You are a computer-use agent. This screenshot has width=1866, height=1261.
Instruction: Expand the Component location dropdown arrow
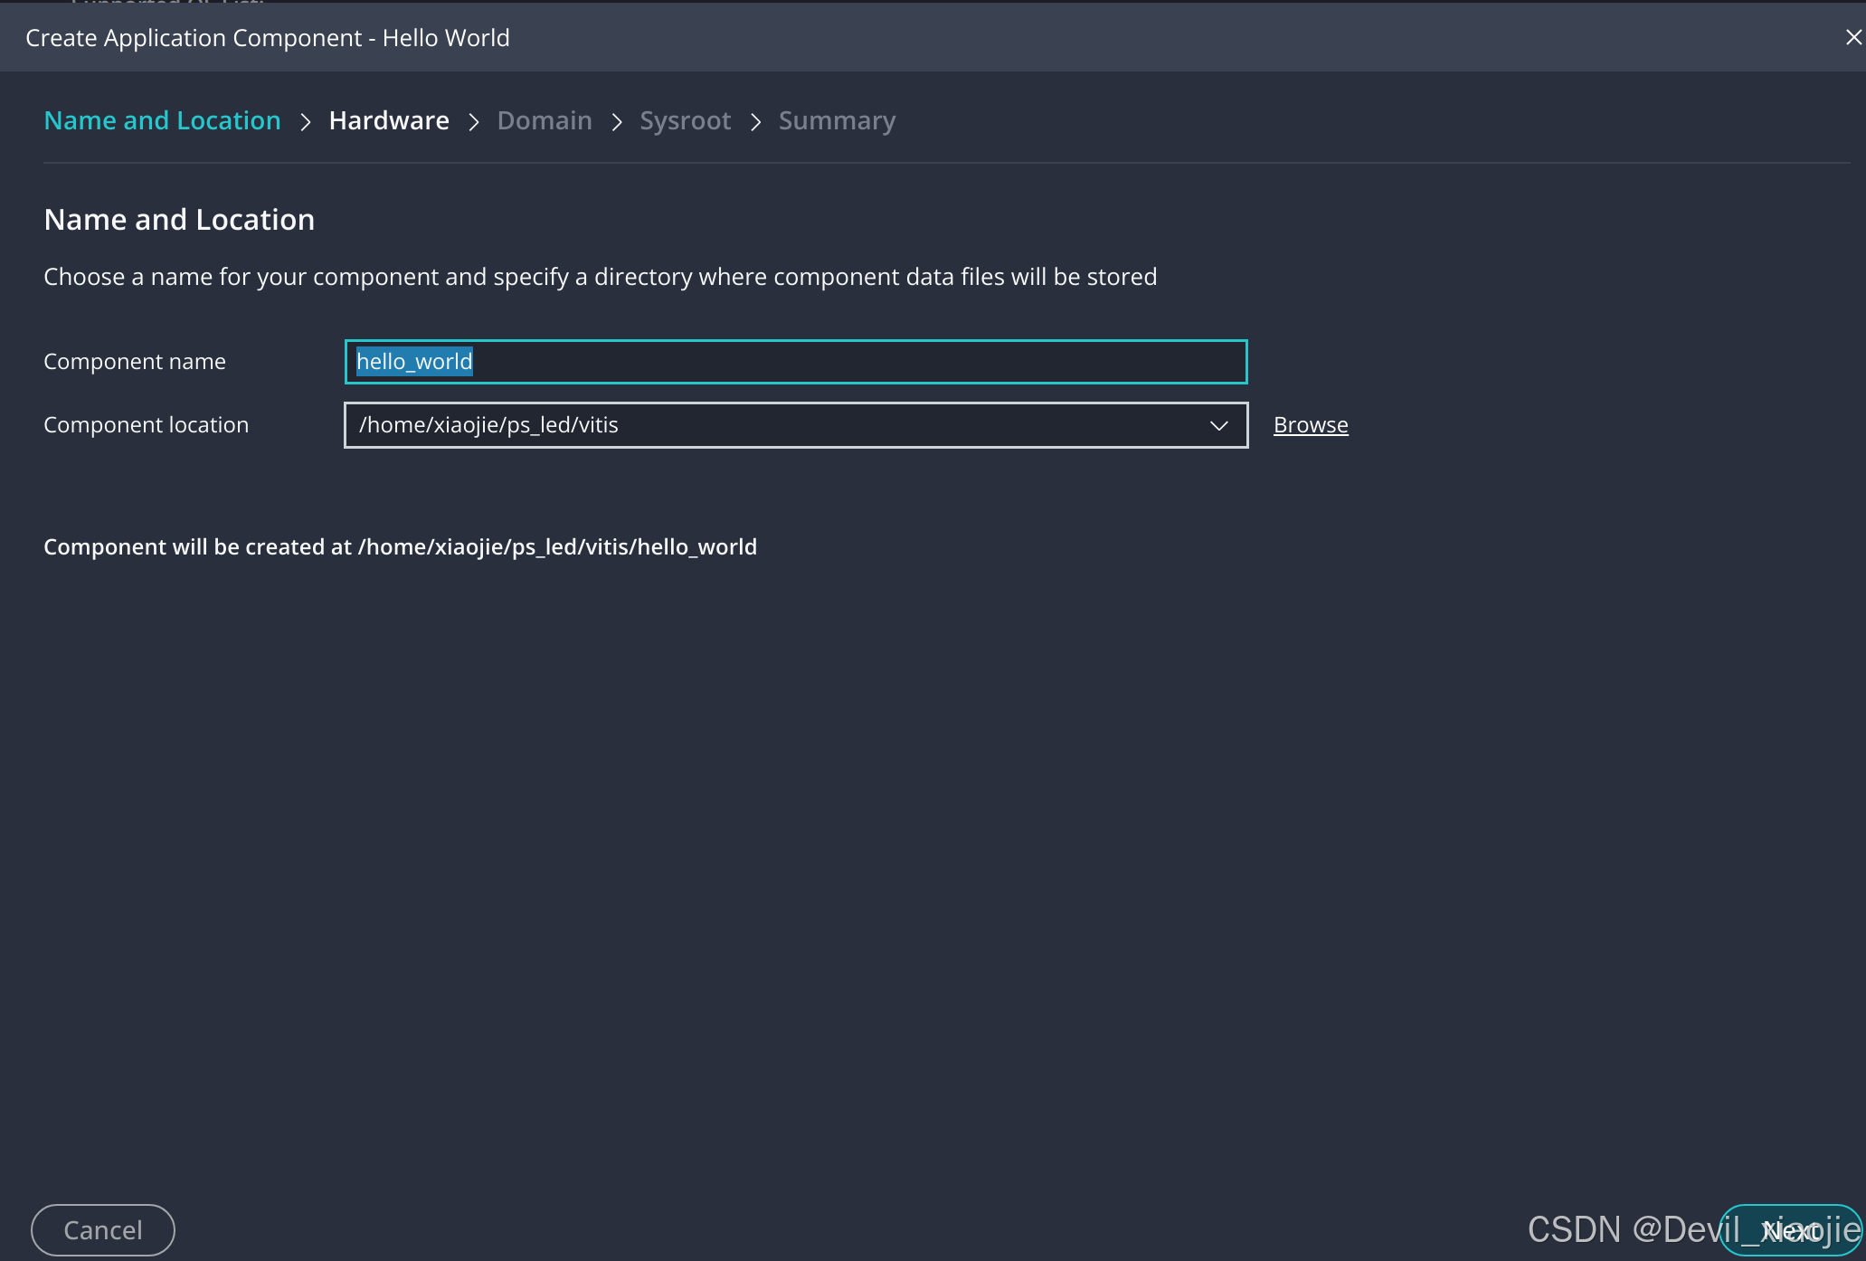pos(1218,425)
